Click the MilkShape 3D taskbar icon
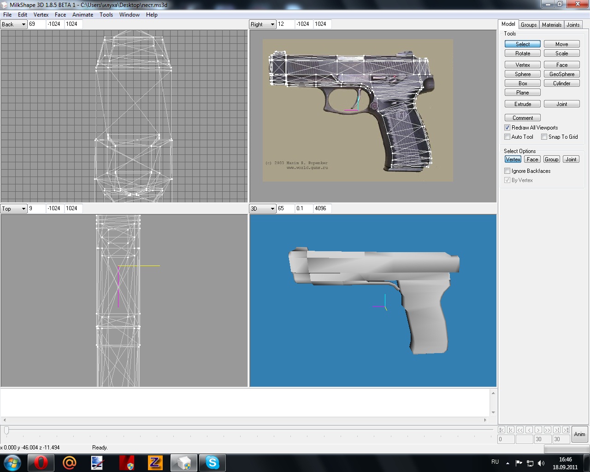 coord(183,462)
